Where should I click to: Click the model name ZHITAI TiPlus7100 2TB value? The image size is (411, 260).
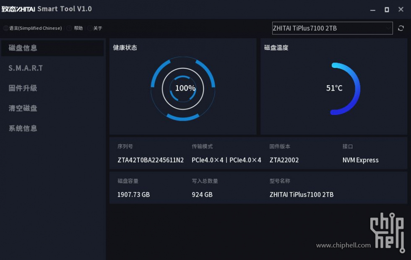302,195
